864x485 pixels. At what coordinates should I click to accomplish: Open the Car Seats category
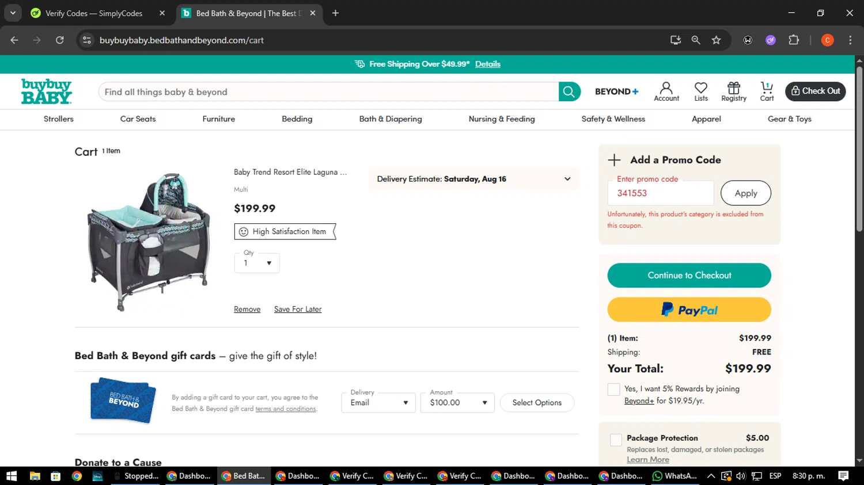tap(138, 119)
